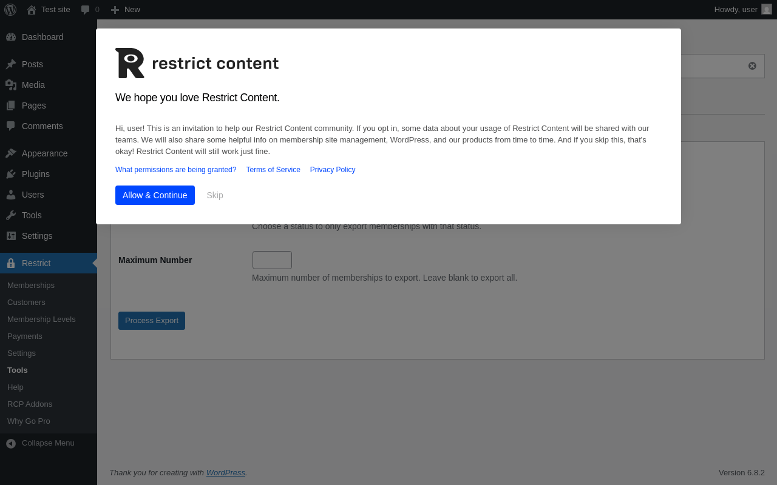Open Media menu item
This screenshot has width=777, height=485.
pyautogui.click(x=33, y=85)
